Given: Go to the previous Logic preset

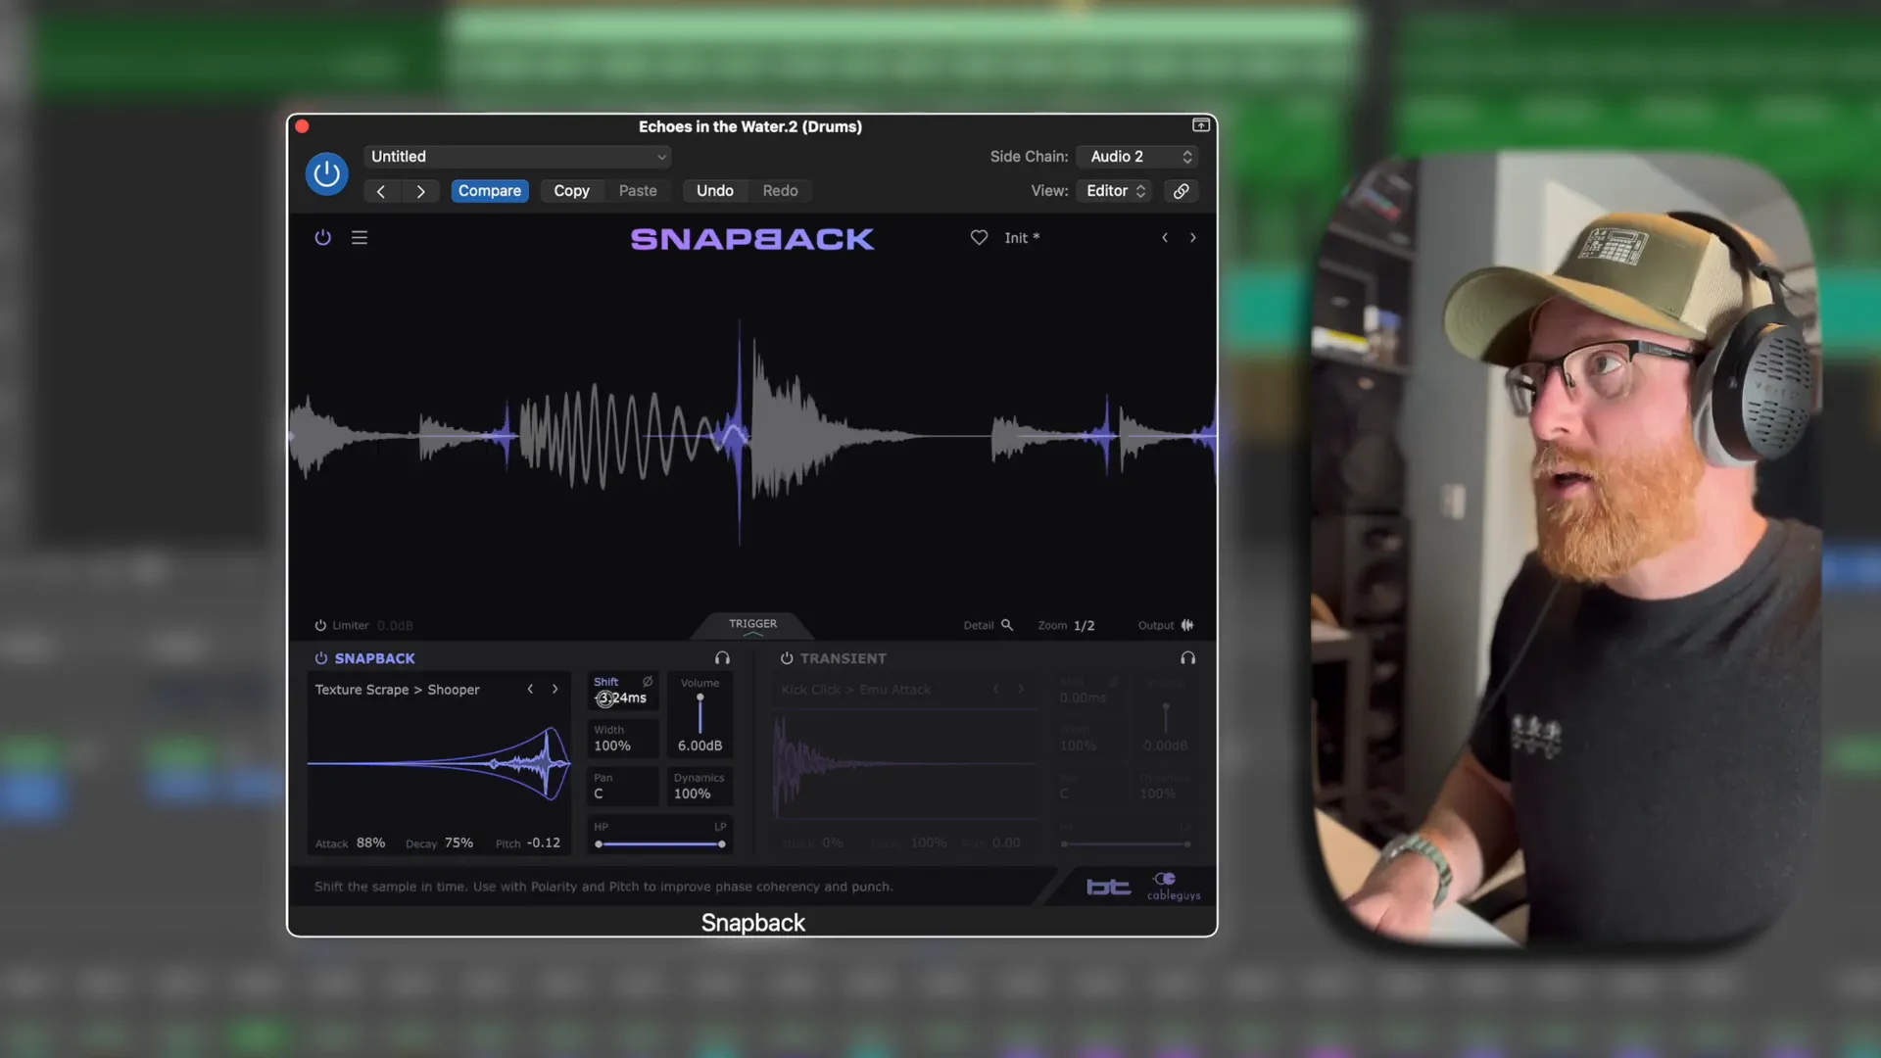Looking at the screenshot, I should click(x=381, y=191).
